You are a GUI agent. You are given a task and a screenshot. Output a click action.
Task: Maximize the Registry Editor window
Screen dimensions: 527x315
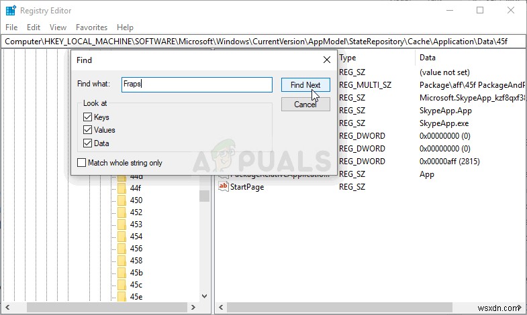tap(480, 11)
